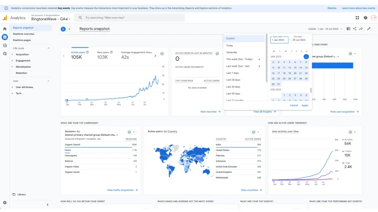This screenshot has height=212, width=378.
Task: Dismiss the key events banner
Action: pos(332,8)
